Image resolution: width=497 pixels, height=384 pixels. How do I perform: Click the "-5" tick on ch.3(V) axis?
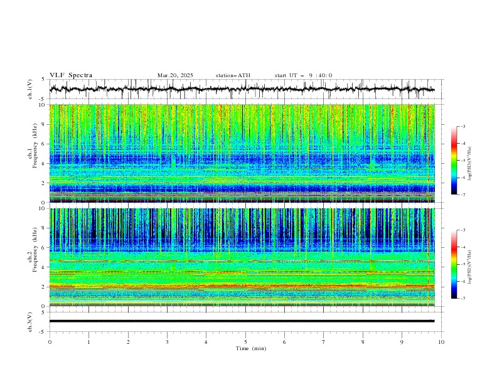(43, 332)
